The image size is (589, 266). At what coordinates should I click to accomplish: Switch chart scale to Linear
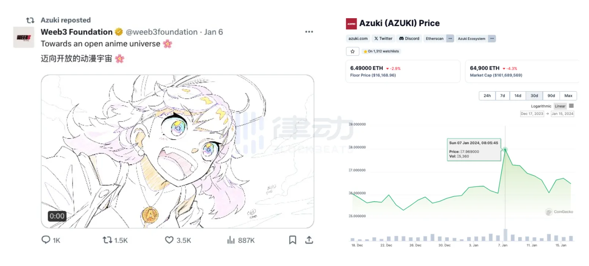pos(560,106)
